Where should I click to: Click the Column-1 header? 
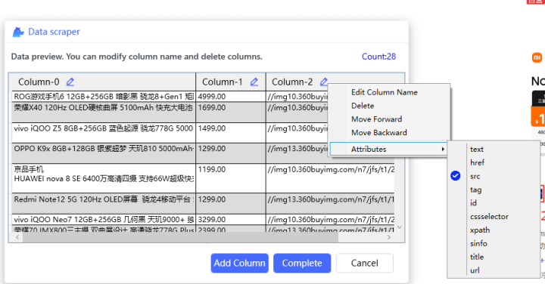pos(231,82)
